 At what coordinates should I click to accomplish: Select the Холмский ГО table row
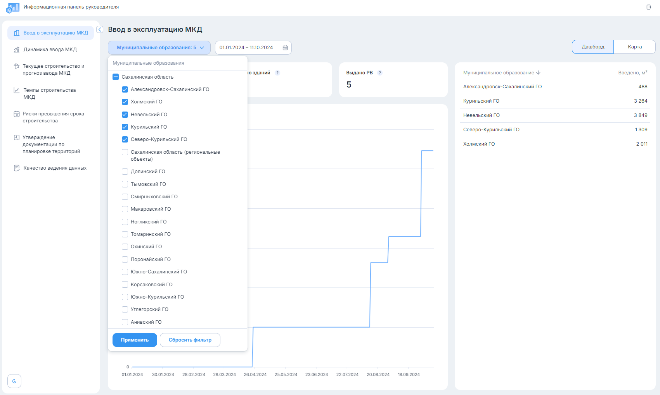click(555, 144)
